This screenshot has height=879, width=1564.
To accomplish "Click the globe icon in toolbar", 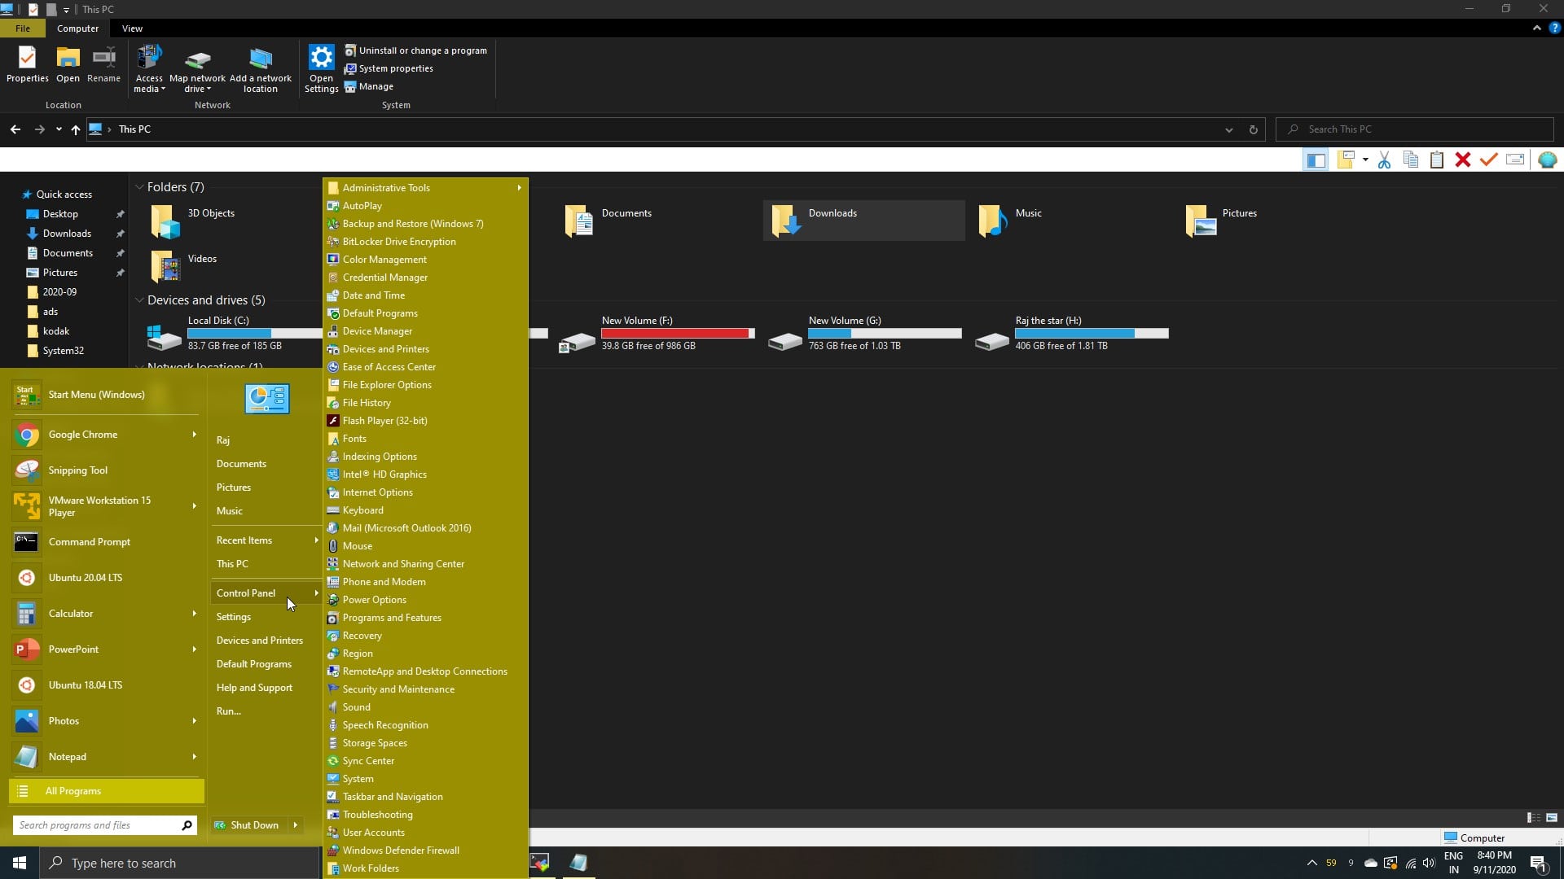I will 1547,160.
